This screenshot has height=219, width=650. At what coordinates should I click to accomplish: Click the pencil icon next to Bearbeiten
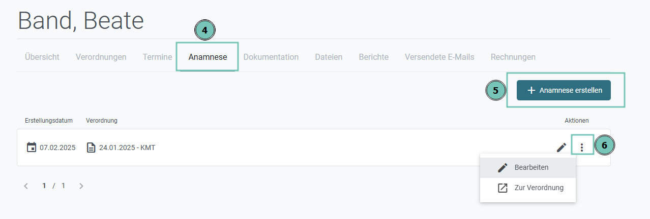(503, 167)
